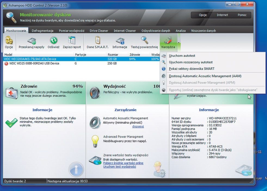Open the Dane S.M.A.R.T. clipboard icon
This screenshot has height=191, width=267.
coord(97,40)
